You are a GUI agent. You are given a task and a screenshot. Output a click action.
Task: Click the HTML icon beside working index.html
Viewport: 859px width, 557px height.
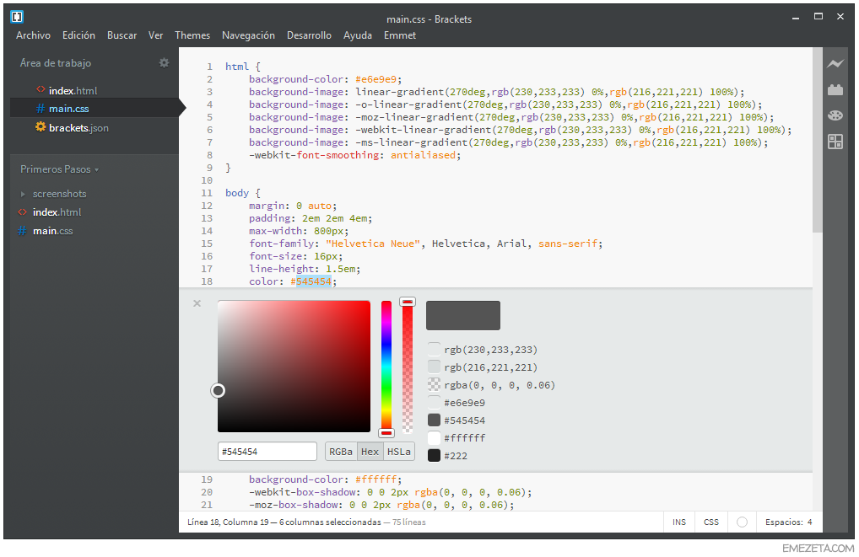point(41,89)
